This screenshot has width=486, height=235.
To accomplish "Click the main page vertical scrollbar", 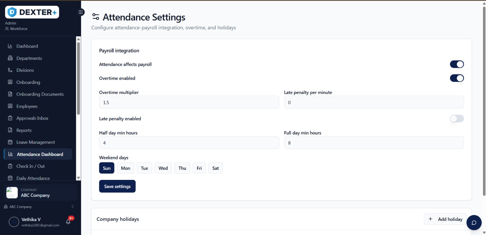I will [484, 101].
